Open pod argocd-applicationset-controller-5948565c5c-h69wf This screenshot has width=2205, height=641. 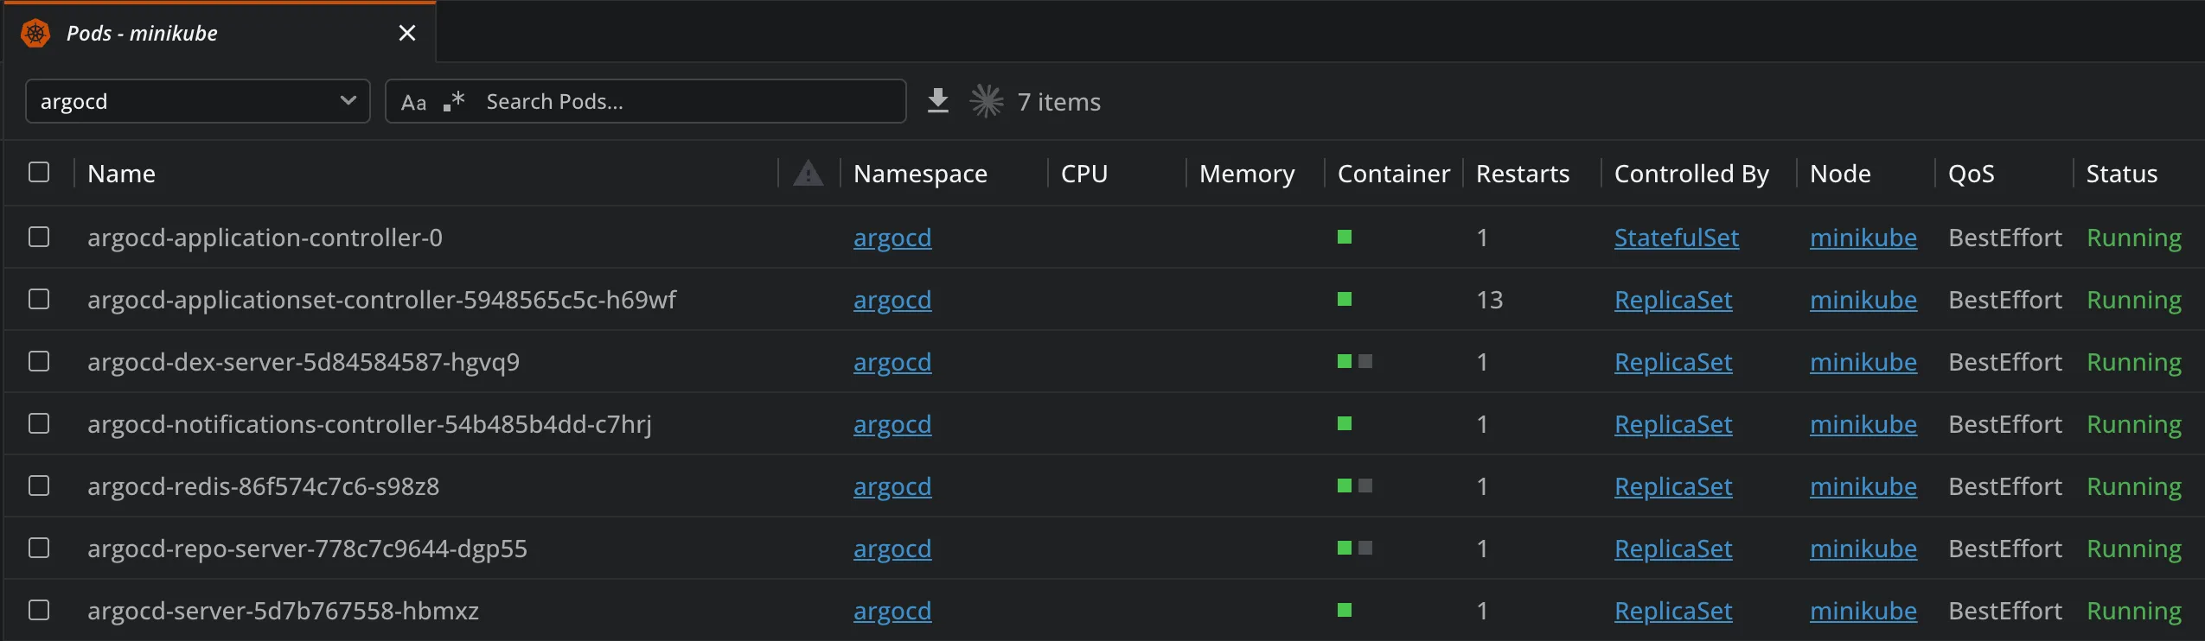[x=381, y=300]
